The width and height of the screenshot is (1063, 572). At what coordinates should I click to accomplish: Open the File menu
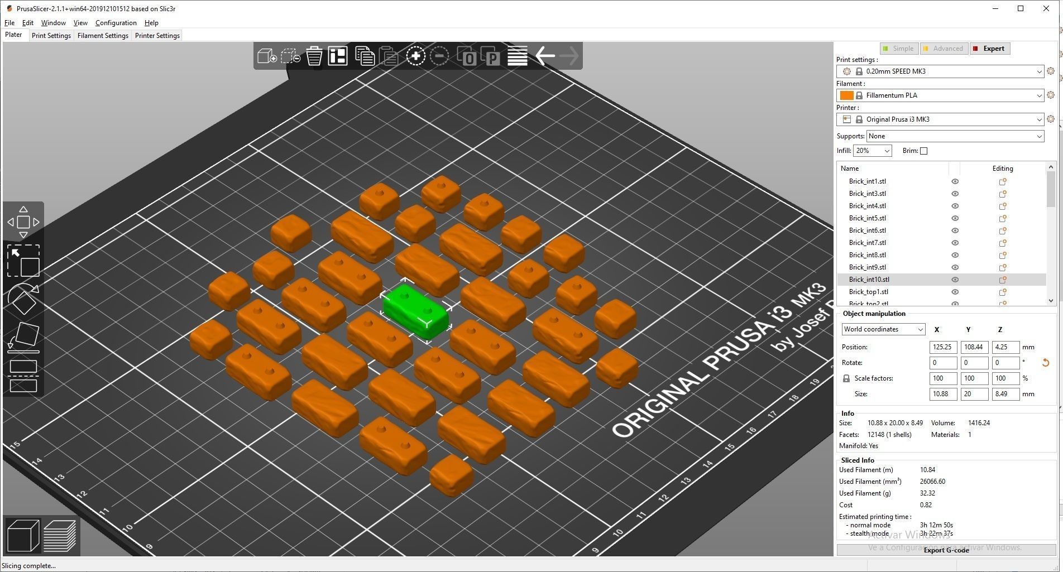9,23
